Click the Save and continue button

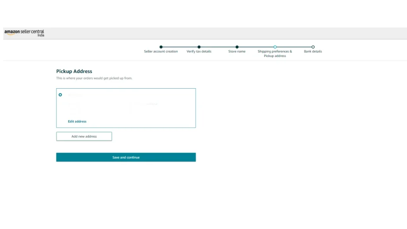(126, 157)
